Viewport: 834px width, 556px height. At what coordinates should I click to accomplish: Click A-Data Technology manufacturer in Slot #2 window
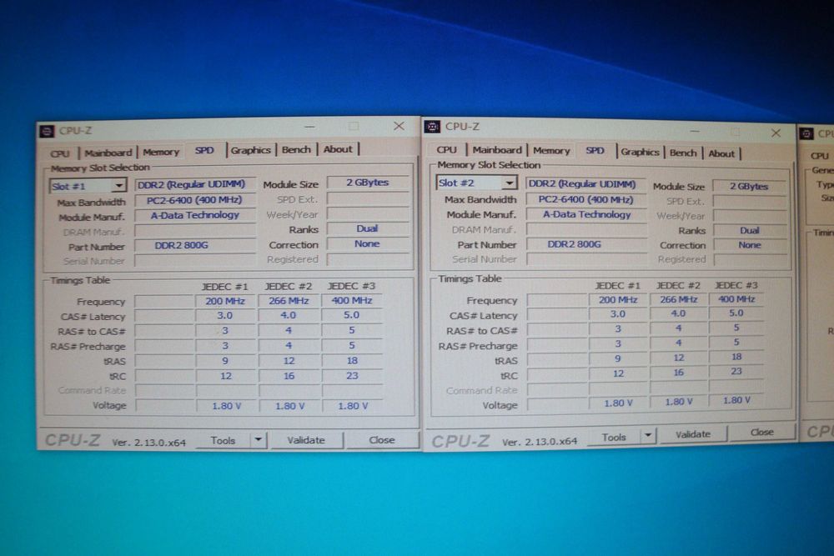coord(585,214)
